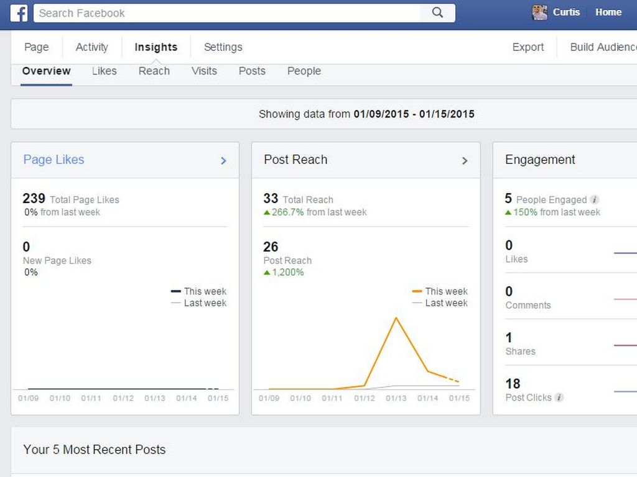Click the Export button

coord(528,47)
